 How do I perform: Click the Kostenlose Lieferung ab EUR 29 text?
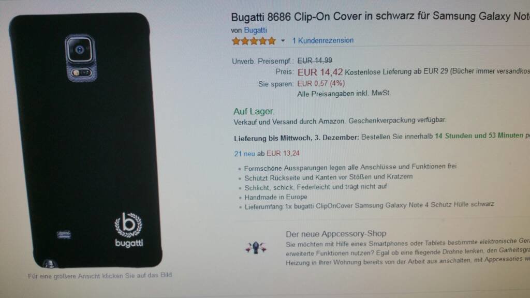coord(396,71)
